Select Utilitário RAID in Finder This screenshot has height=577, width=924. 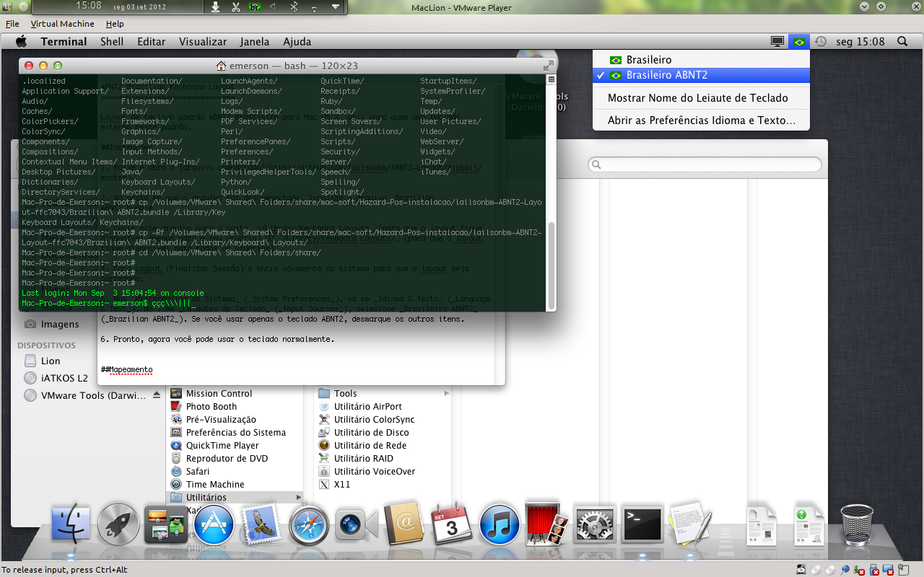click(x=363, y=458)
